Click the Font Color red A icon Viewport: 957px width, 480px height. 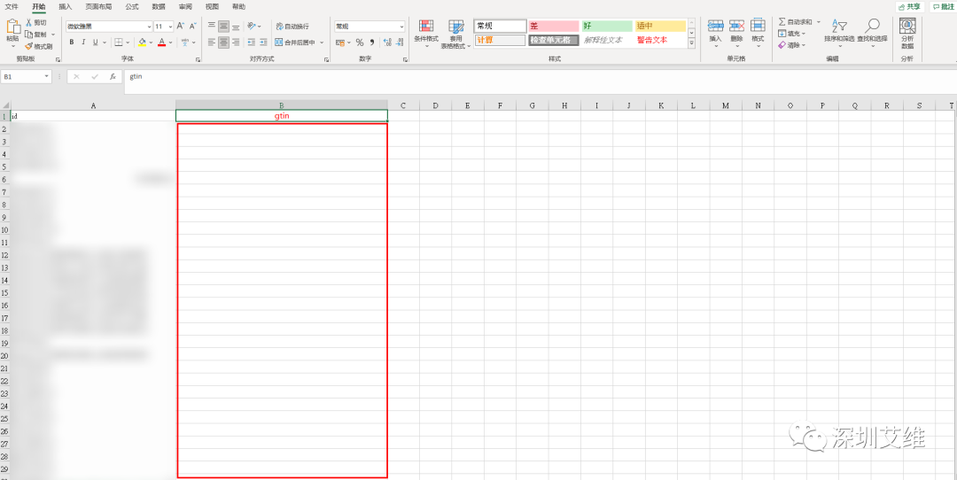[161, 43]
